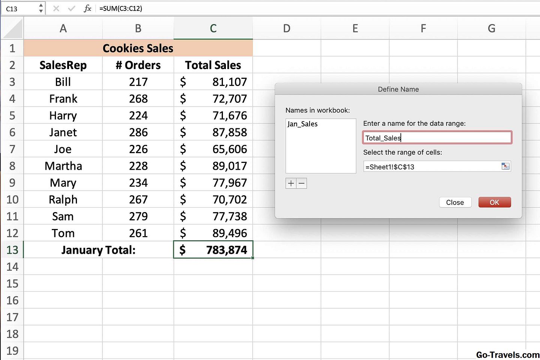Click the range selector icon in Define Name dialog
Image resolution: width=540 pixels, height=360 pixels.
pos(506,166)
